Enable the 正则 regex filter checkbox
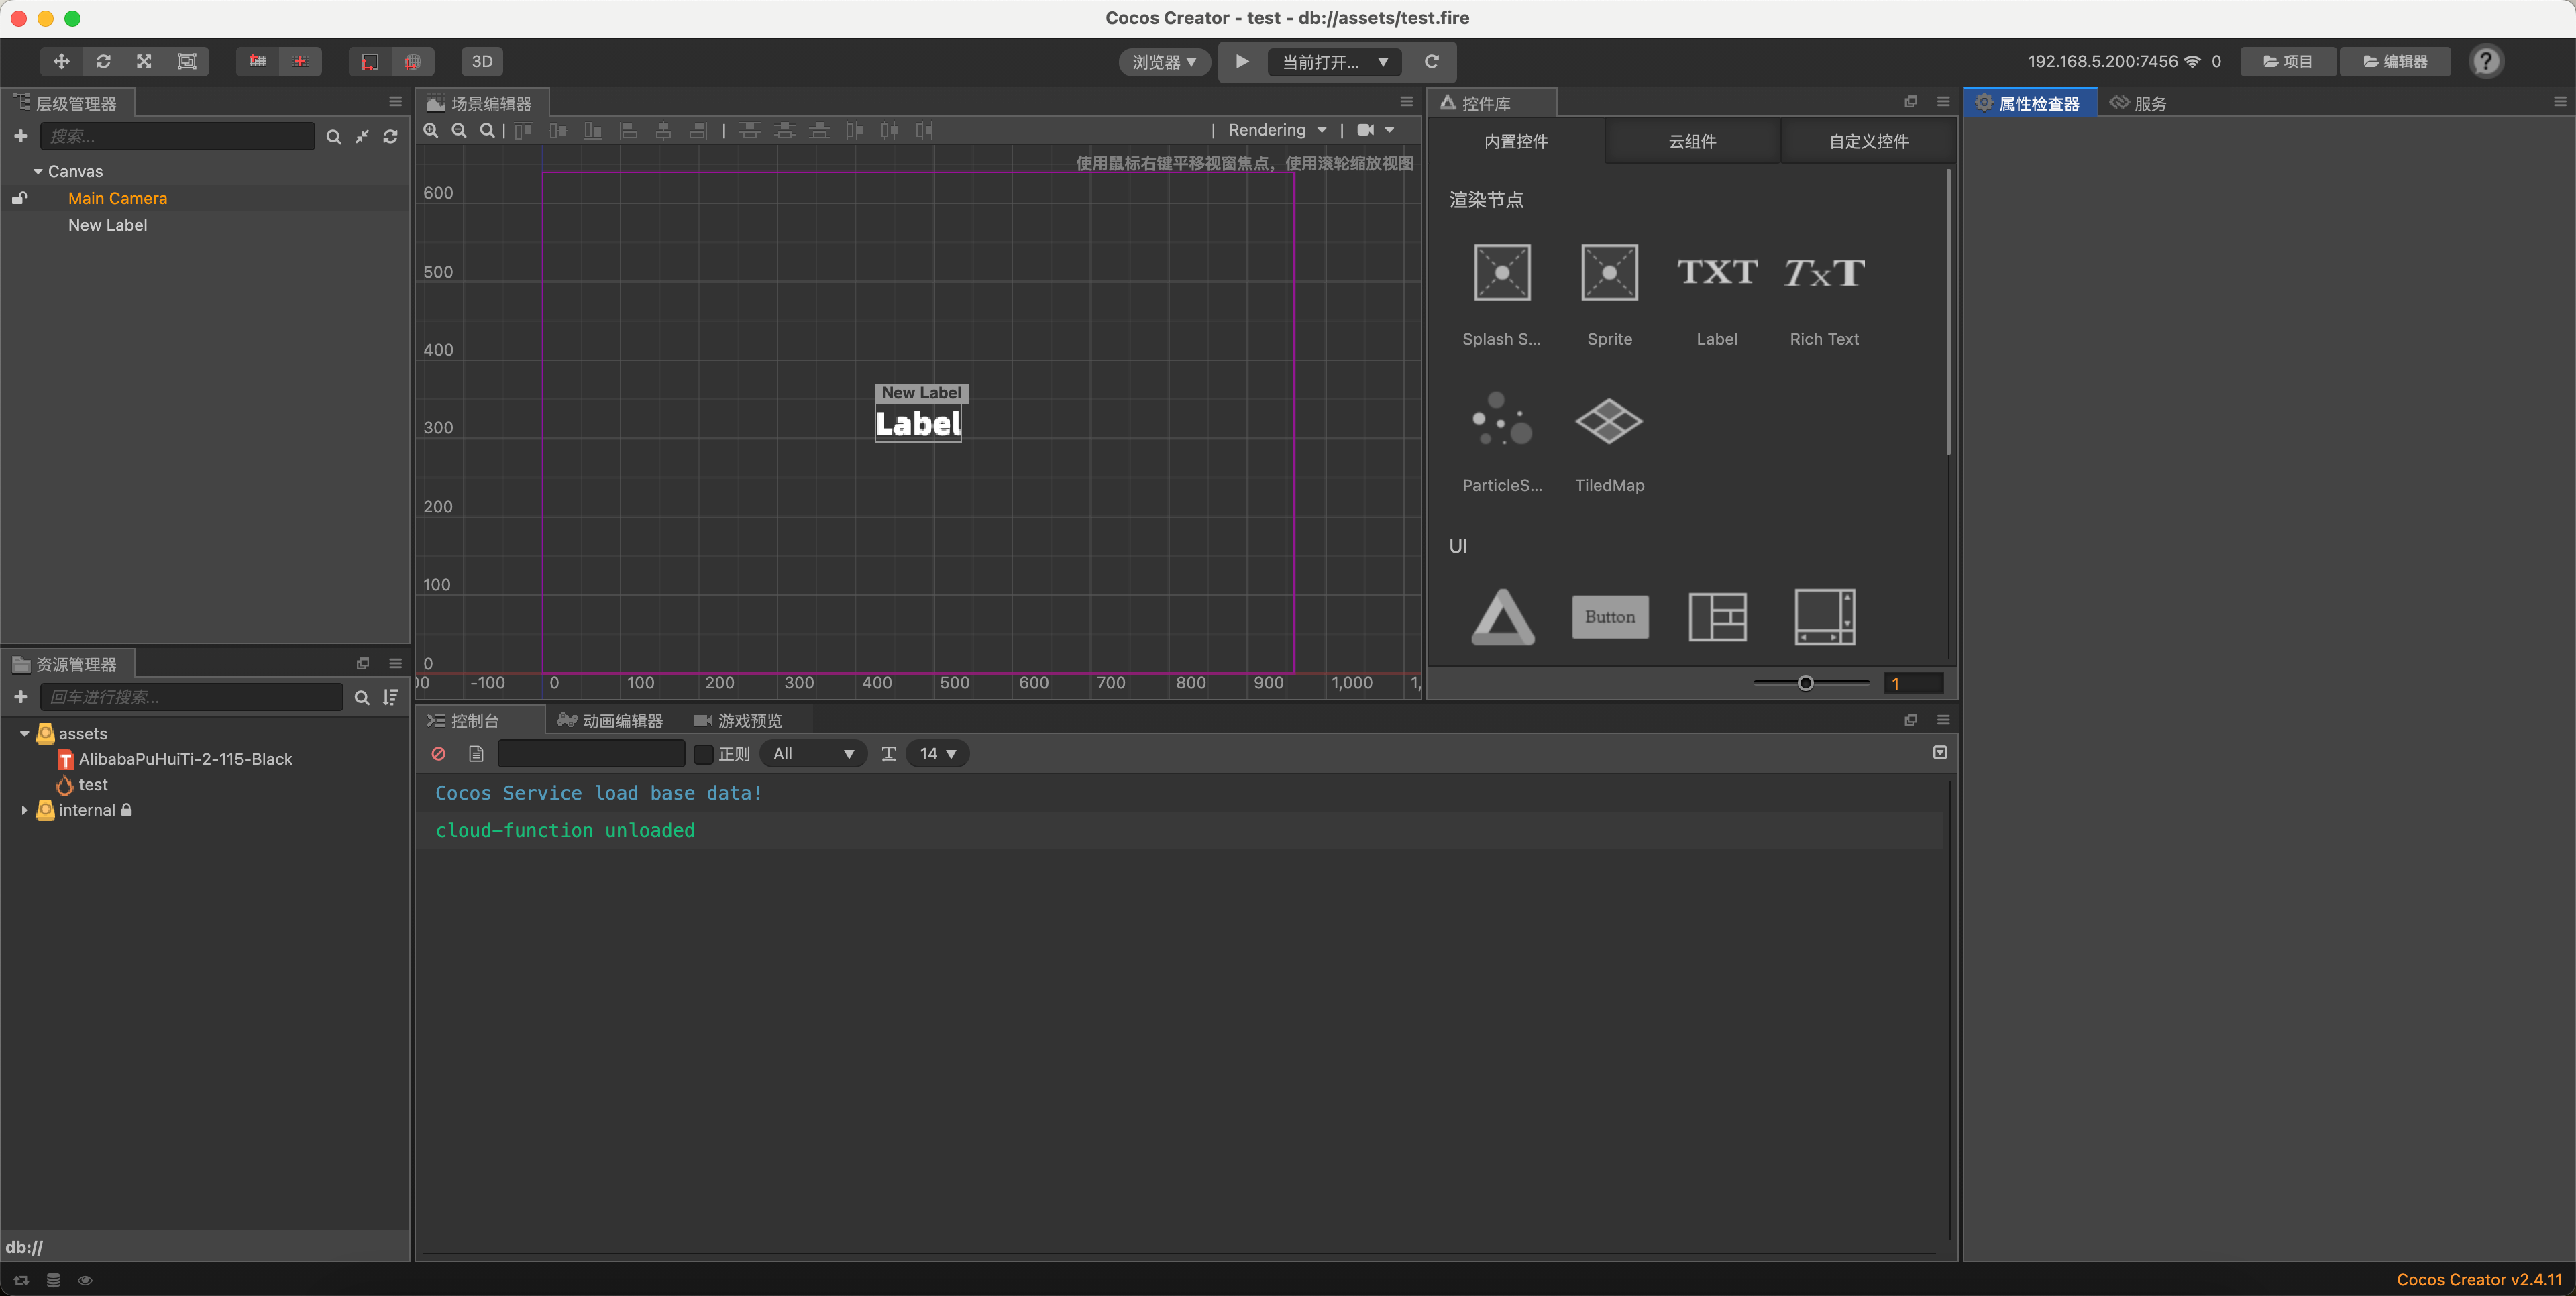 click(x=703, y=754)
